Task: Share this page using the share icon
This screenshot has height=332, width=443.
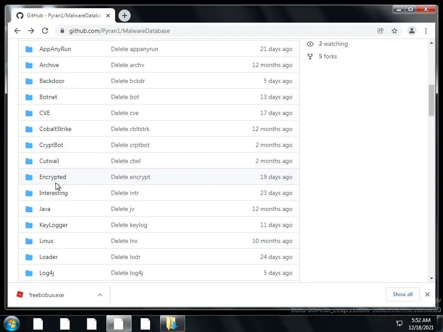Action: click(x=381, y=31)
